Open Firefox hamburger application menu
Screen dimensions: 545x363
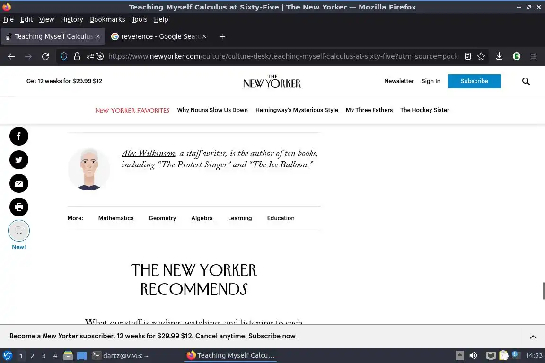click(534, 56)
